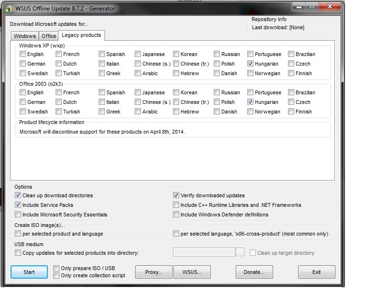Click the product lifecycle discontinue support text
Viewport: 368px width, 294px height.
pyautogui.click(x=102, y=132)
